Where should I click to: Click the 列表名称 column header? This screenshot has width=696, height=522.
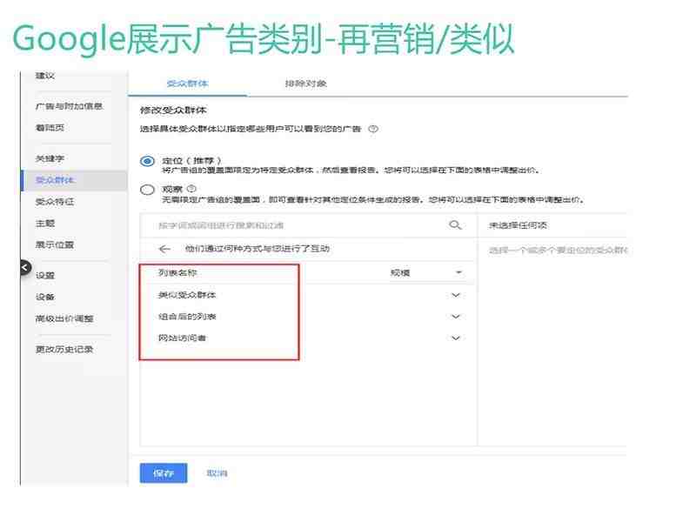pyautogui.click(x=177, y=272)
